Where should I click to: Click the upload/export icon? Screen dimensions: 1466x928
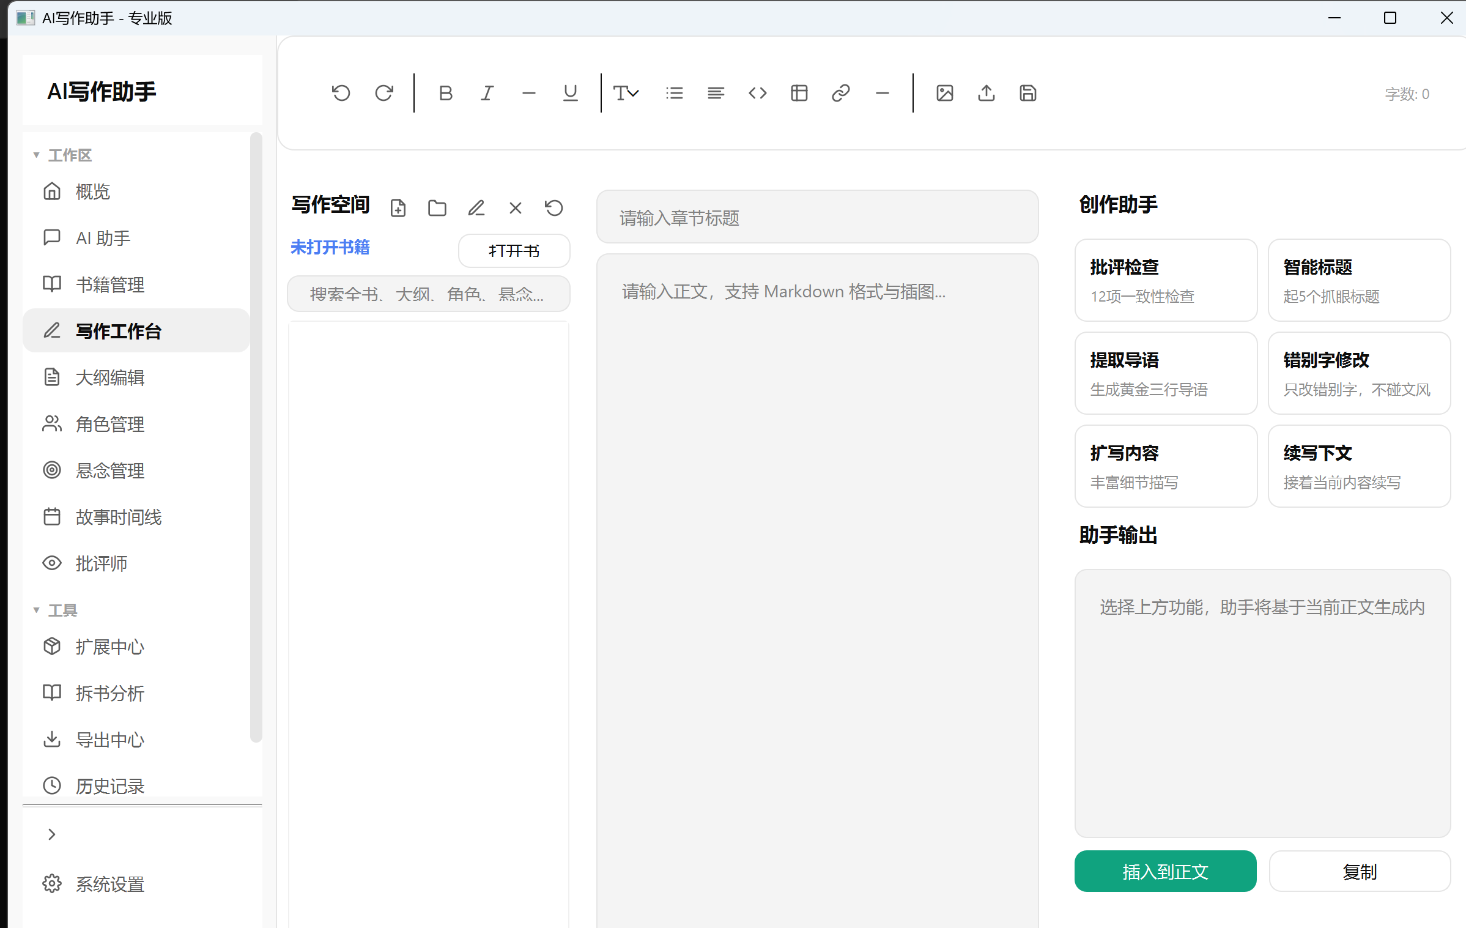(986, 93)
